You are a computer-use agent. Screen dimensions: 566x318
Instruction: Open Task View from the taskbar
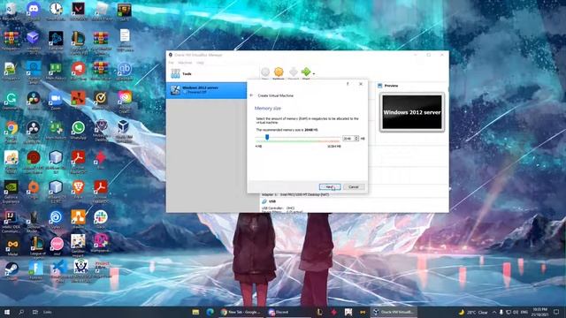(35, 312)
